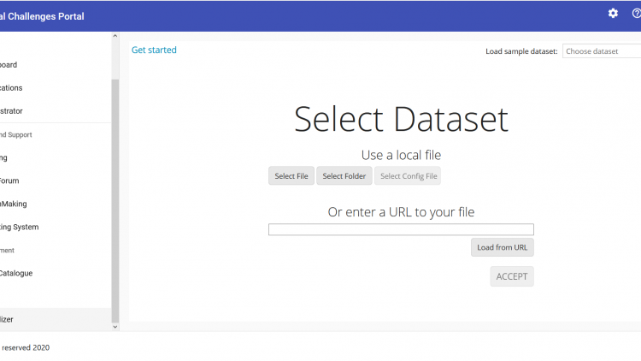Screen dimensions: 641x361
Task: Click the 'Use a local file' text
Action: [x=401, y=155]
